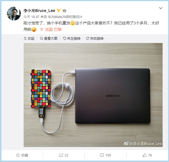169x162 pixels.
Task: Click the orange V verification badge
Action: 59,11
